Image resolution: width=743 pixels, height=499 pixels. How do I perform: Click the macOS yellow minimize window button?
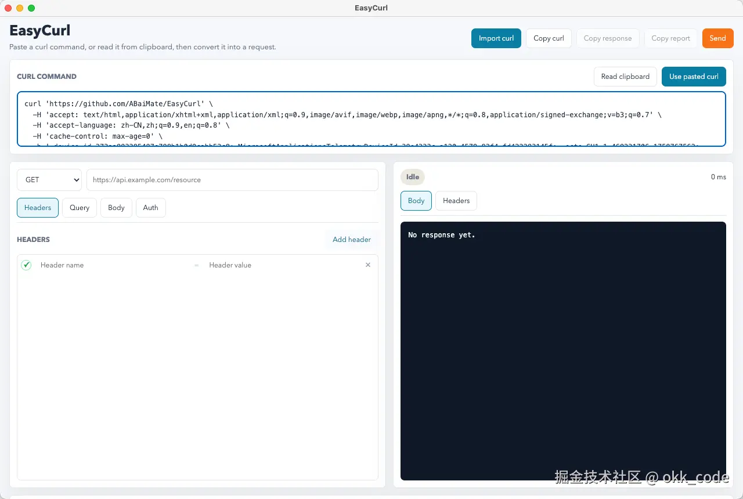pos(20,8)
